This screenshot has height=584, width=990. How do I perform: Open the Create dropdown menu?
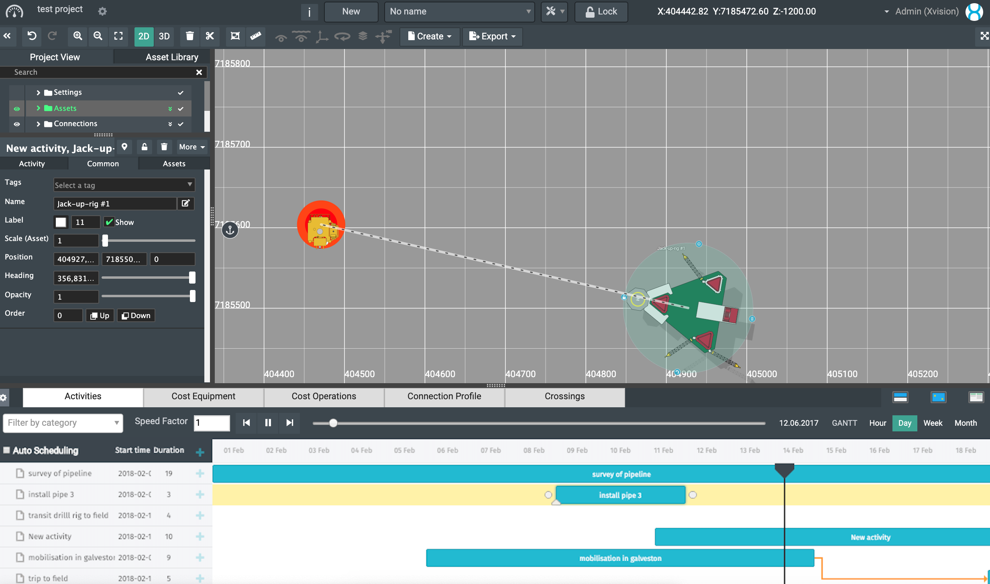click(x=430, y=36)
